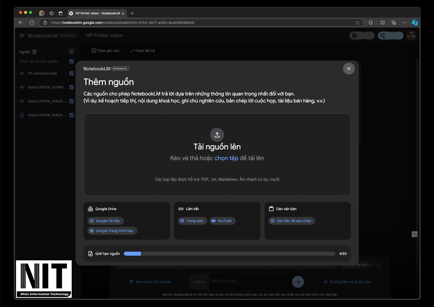This screenshot has width=434, height=307.
Task: Close the Thêm nguồn dialog
Action: tap(349, 69)
